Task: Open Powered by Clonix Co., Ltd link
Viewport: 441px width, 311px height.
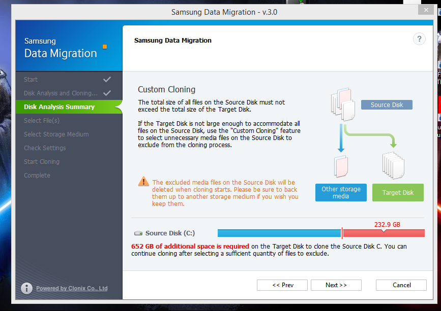Action: pyautogui.click(x=72, y=288)
